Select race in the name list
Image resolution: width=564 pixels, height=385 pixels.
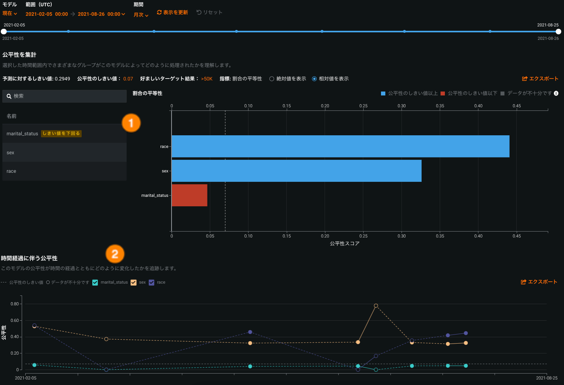point(11,171)
